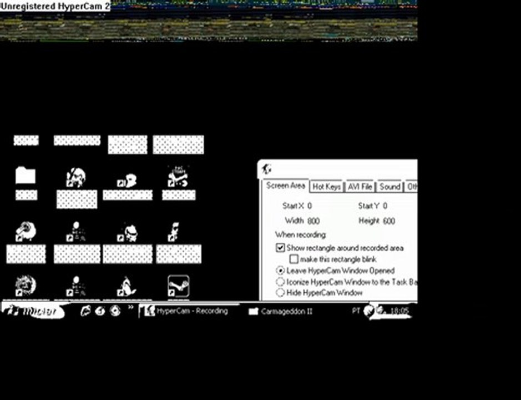Screen dimensions: 521x400
Task: Switch to the Sound tab
Action: (390, 187)
